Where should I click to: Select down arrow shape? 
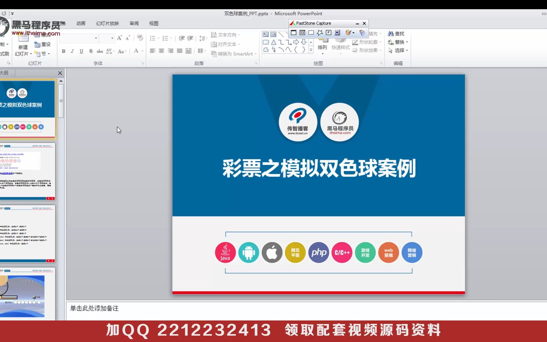click(304, 42)
